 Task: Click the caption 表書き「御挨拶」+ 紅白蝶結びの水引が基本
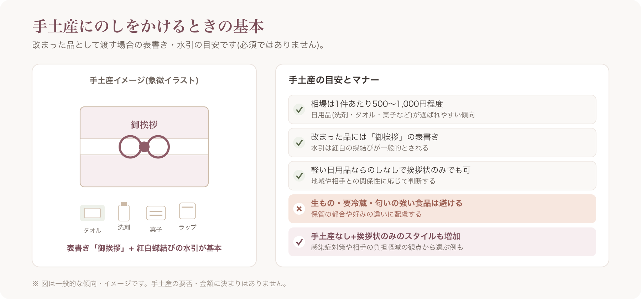click(144, 248)
